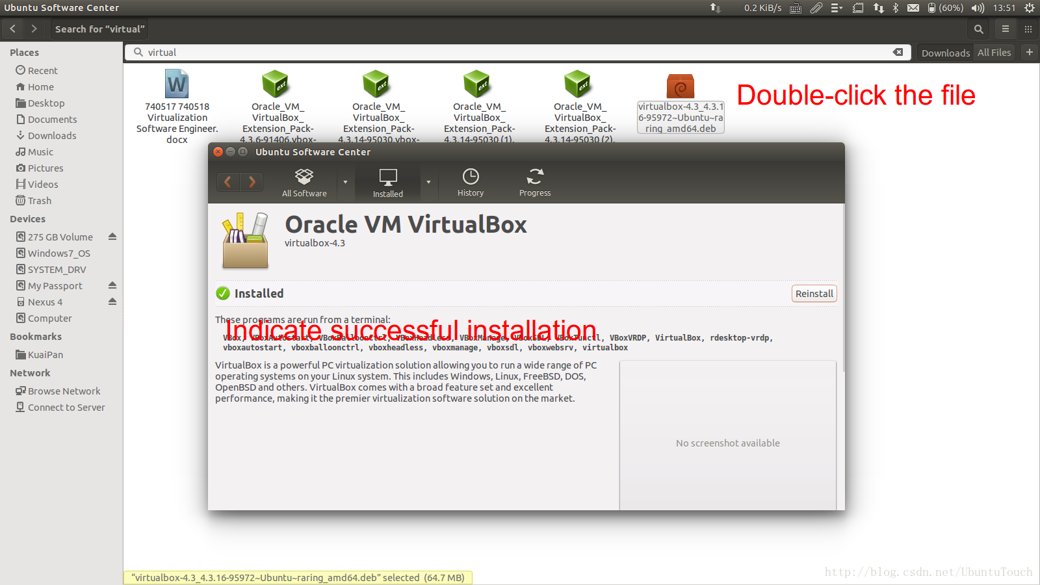1040x585 pixels.
Task: Open Downloads in the Places sidebar
Action: tap(52, 135)
